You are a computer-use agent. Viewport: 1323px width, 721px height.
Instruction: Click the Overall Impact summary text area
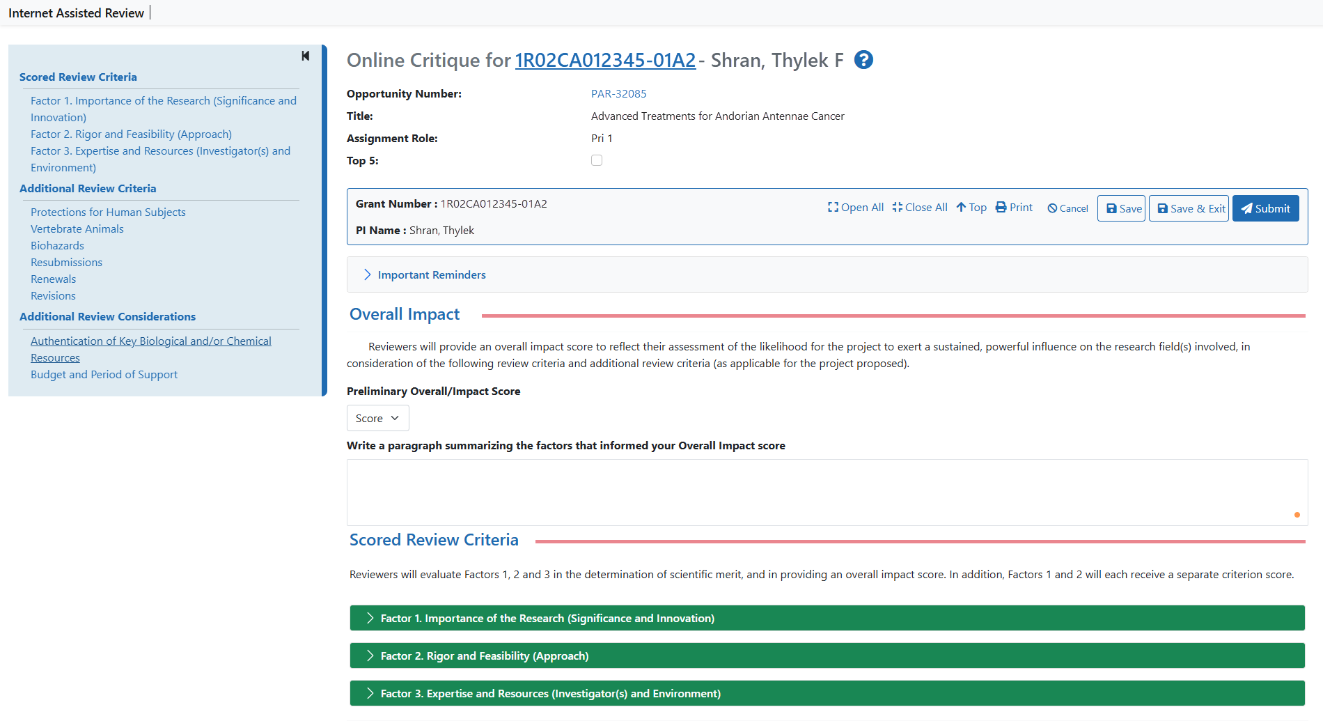click(826, 492)
